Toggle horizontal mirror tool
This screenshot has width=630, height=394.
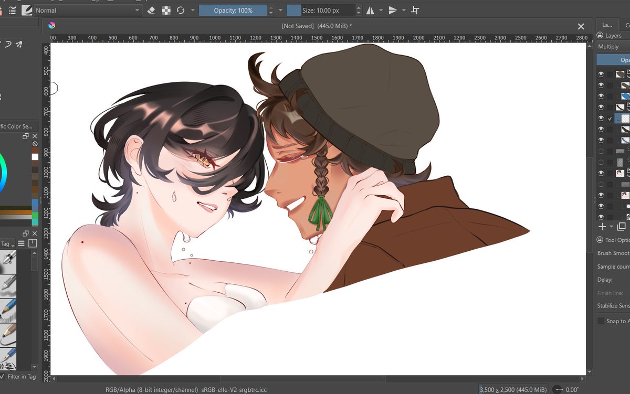[370, 10]
